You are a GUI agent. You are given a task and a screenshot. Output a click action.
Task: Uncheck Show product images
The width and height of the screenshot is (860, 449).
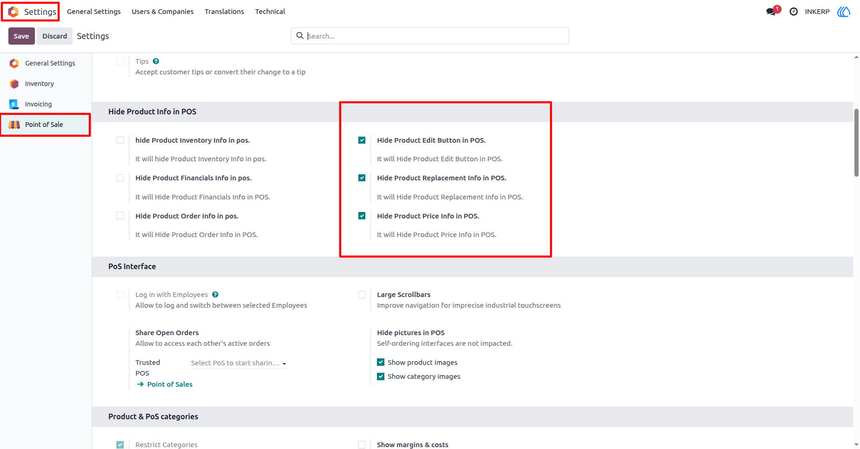[x=381, y=363]
